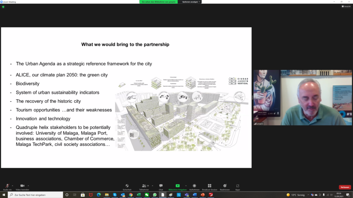Screen dimensions: 353x198
Task: Click the green Bildschirm freigeben icon
Action: coord(178,186)
